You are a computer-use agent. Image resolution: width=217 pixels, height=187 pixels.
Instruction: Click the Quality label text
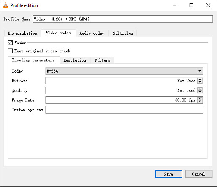click(x=19, y=90)
